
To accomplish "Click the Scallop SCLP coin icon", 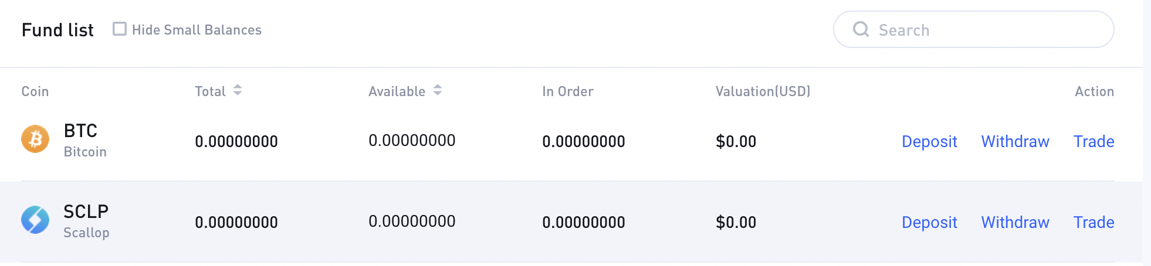I will pyautogui.click(x=35, y=220).
